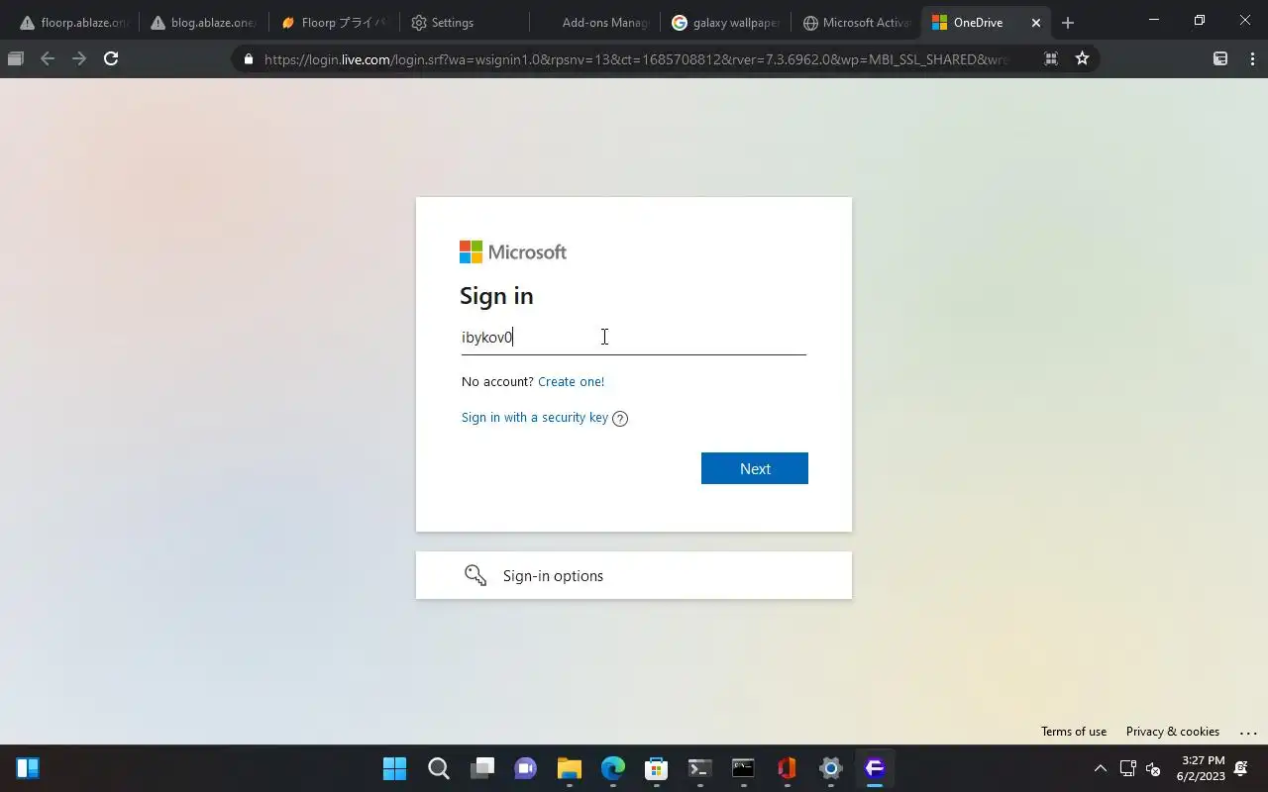This screenshot has height=792, width=1268.
Task: Click the Microsoft logo on the sign-in card
Action: pyautogui.click(x=513, y=252)
